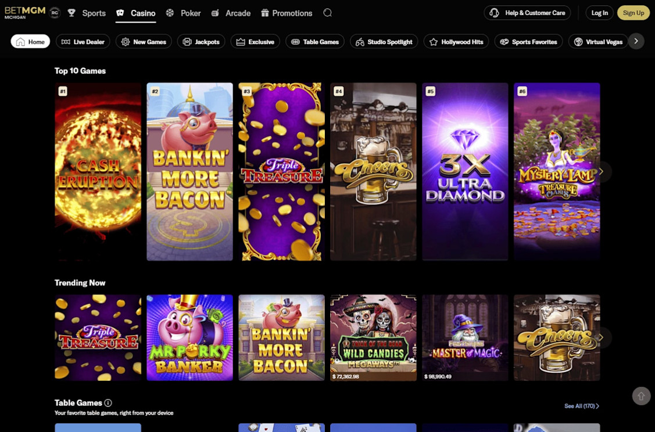Open See All (170) table games link
This screenshot has width=655, height=432.
pos(581,406)
